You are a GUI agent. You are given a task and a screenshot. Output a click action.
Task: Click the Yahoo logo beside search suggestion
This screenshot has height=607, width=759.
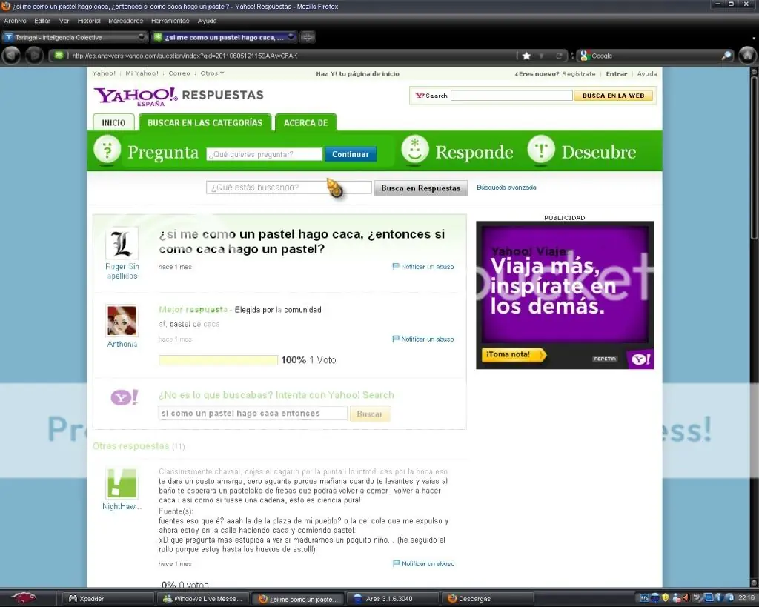pos(125,398)
